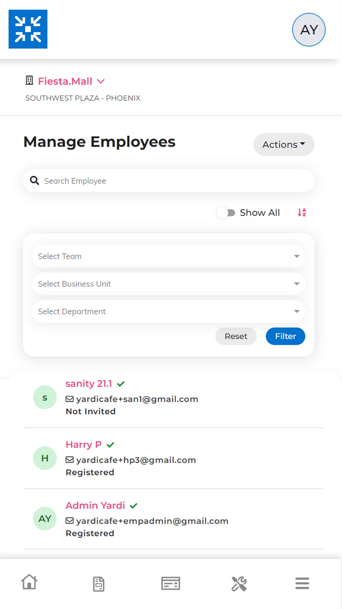
Task: Click the A-Z sort order icon
Action: click(302, 212)
